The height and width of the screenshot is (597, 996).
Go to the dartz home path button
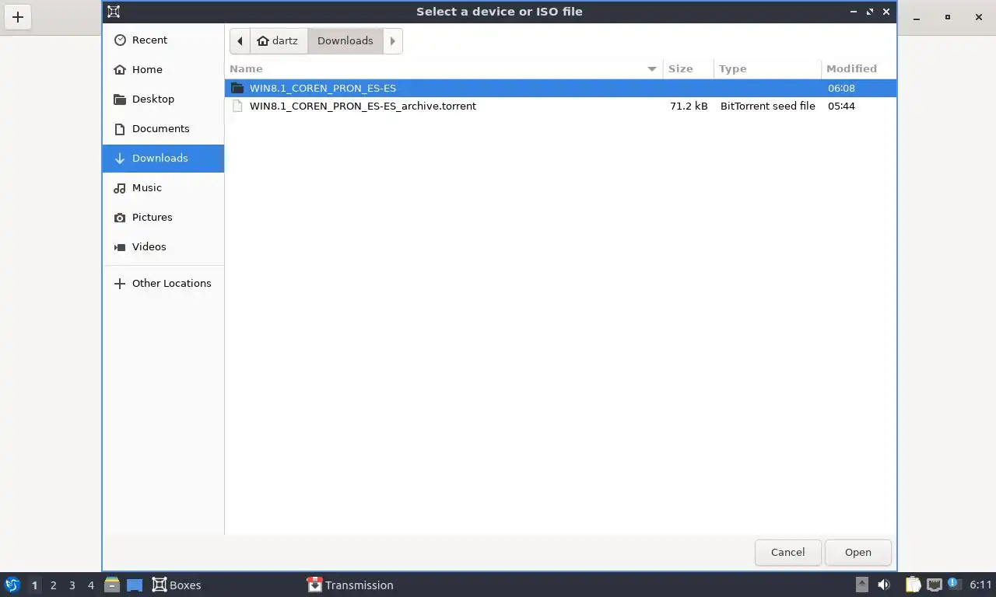pyautogui.click(x=279, y=40)
